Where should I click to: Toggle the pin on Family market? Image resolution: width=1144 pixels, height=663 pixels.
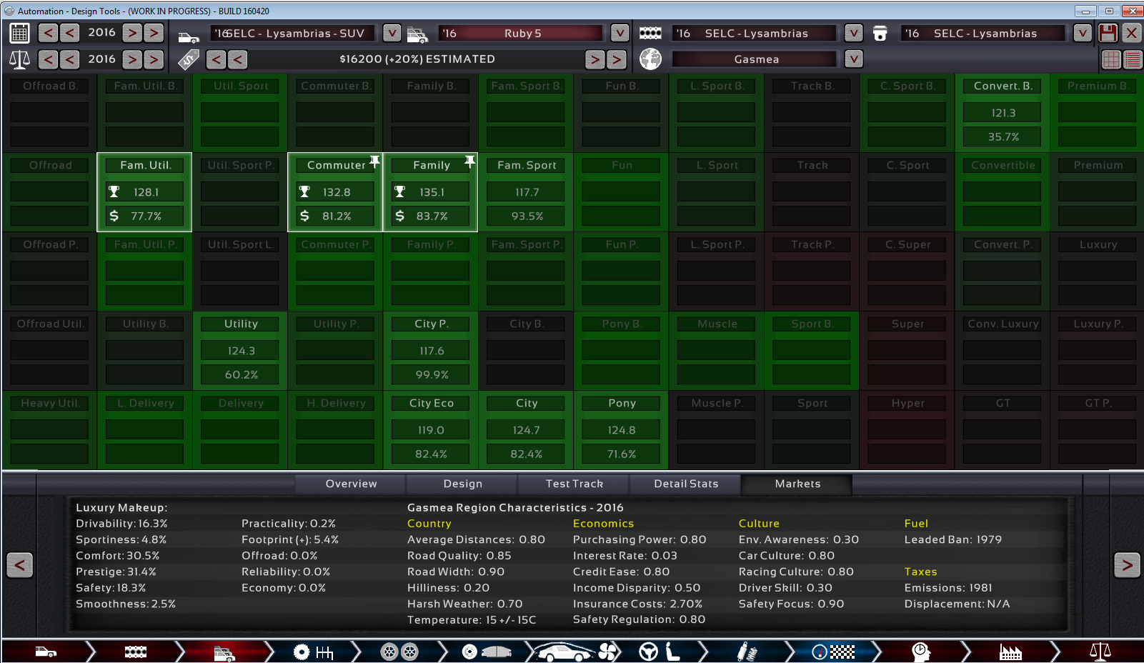[x=469, y=161]
